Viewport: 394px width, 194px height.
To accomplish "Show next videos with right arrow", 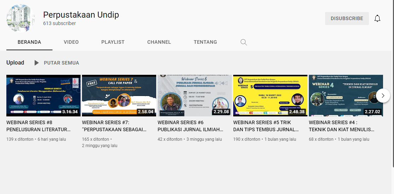I will 383,96.
